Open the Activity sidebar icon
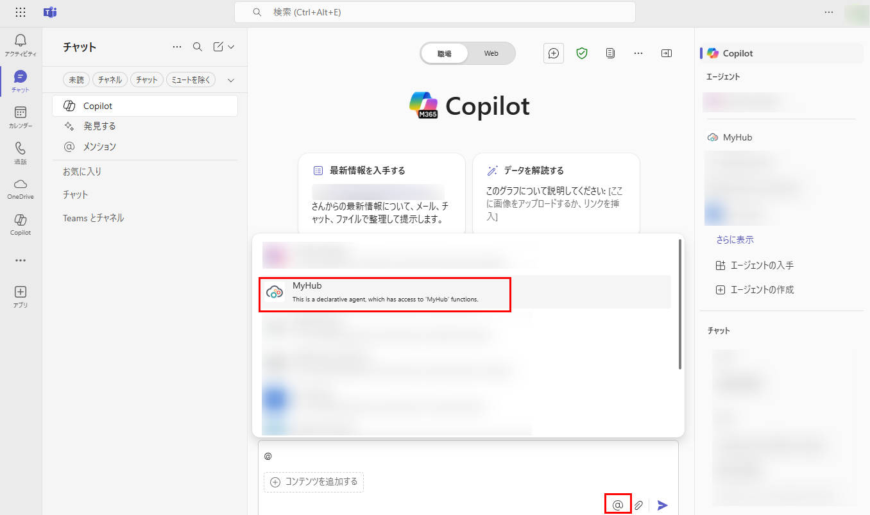The image size is (870, 515). pos(21,45)
